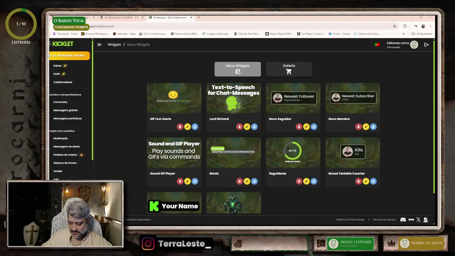Open a new browser tab
Image resolution: width=455 pixels, height=256 pixels.
199,17
